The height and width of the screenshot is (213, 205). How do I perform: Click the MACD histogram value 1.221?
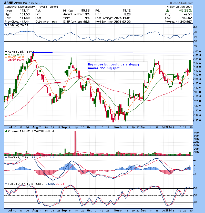[53, 158]
